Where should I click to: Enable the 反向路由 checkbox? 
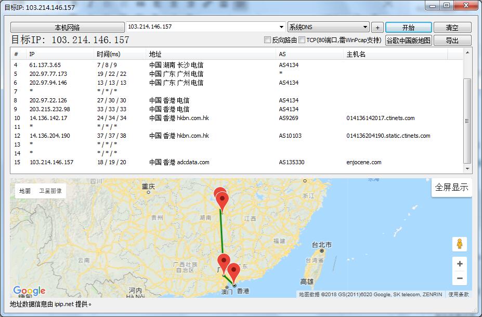[x=268, y=40]
